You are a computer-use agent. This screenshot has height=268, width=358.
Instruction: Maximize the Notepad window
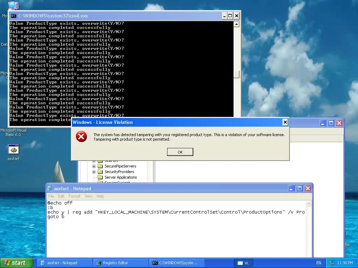tap(300, 188)
